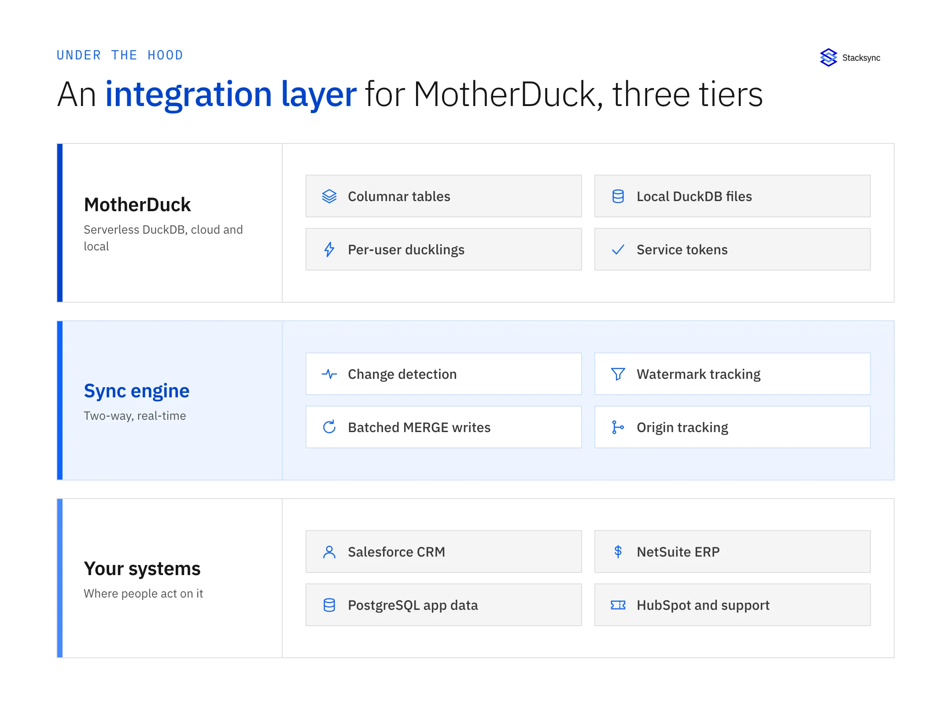Click the lightning bolt icon beside Per-user ducklings
The width and height of the screenshot is (951, 704).
pos(329,249)
